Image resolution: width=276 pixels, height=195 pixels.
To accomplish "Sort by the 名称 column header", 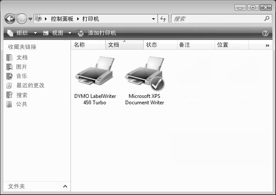I will tap(88, 45).
